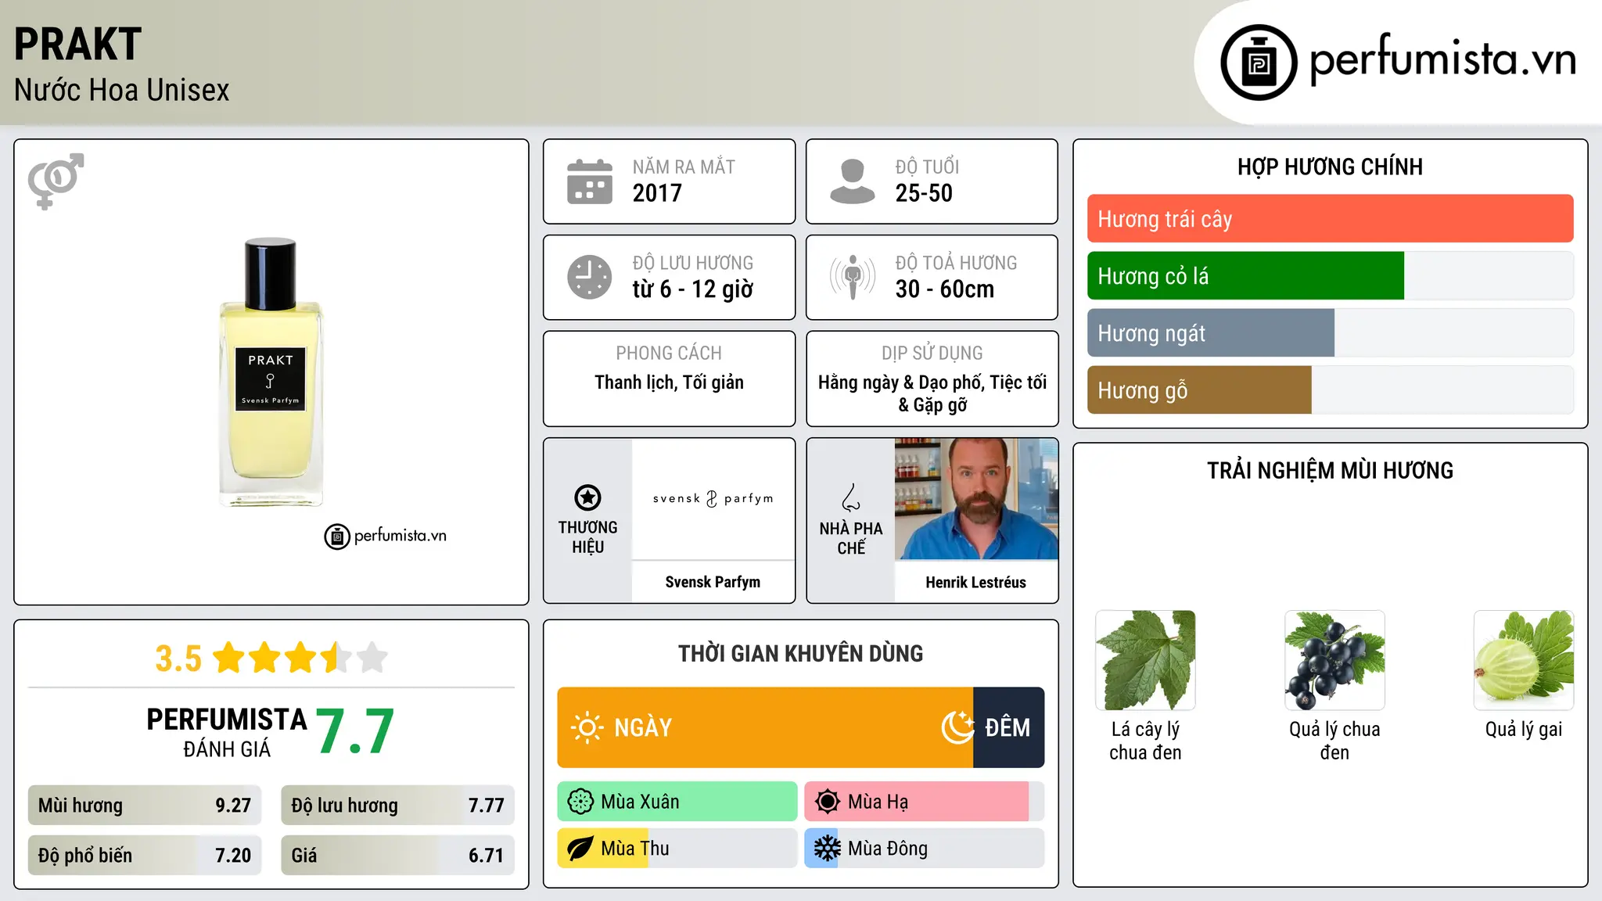
Task: Click the Hương cỏ lá accord bar
Action: point(1330,276)
